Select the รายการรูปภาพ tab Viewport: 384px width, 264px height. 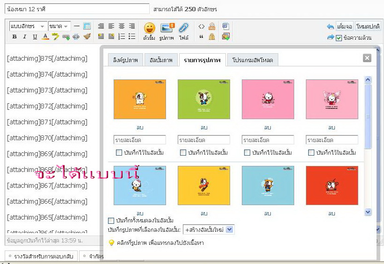click(x=202, y=60)
